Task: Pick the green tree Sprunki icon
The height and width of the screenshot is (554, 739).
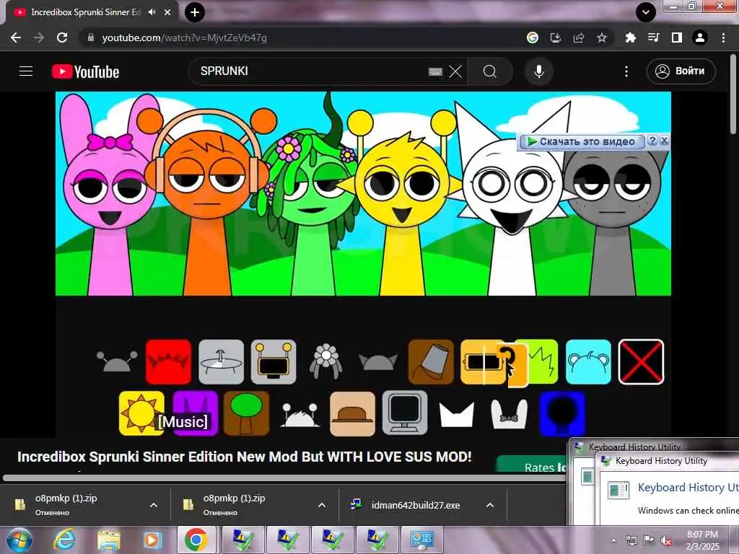Action: (247, 413)
